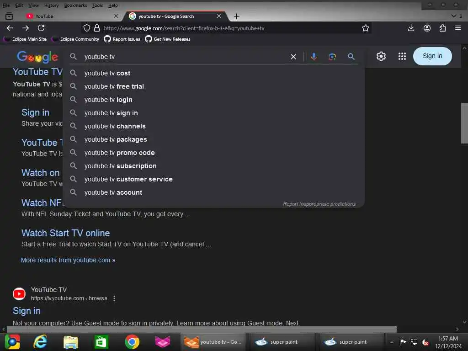The width and height of the screenshot is (468, 351).
Task: Close the YouTube tab
Action: (116, 16)
